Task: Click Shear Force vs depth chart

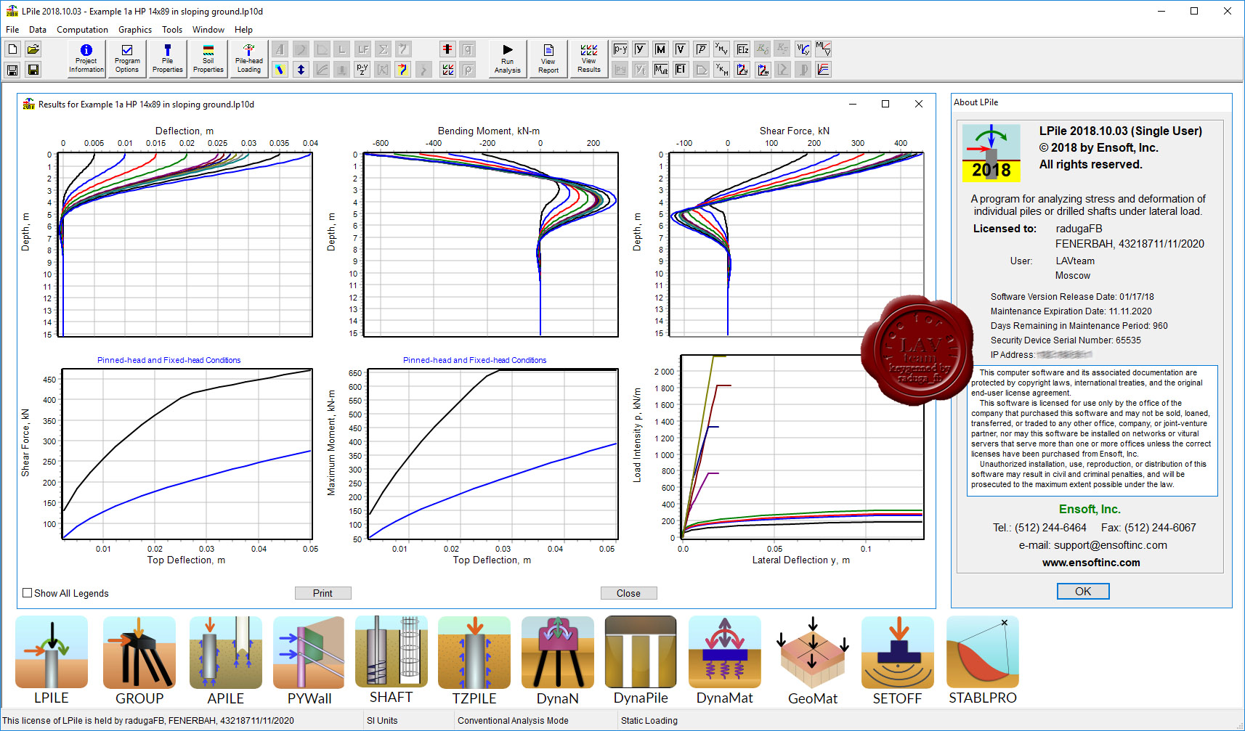Action: [x=796, y=245]
